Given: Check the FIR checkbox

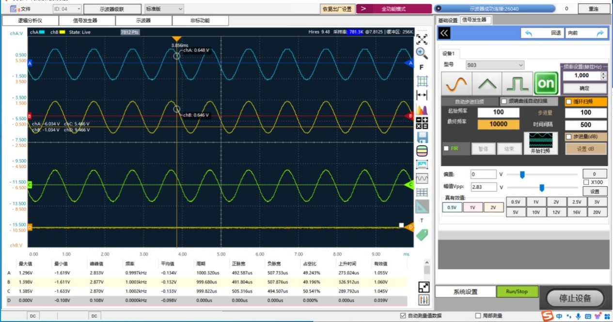Looking at the screenshot, I should pos(446,149).
